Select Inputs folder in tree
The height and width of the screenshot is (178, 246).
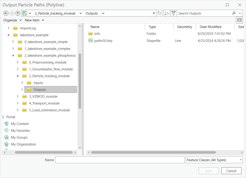coord(38,83)
